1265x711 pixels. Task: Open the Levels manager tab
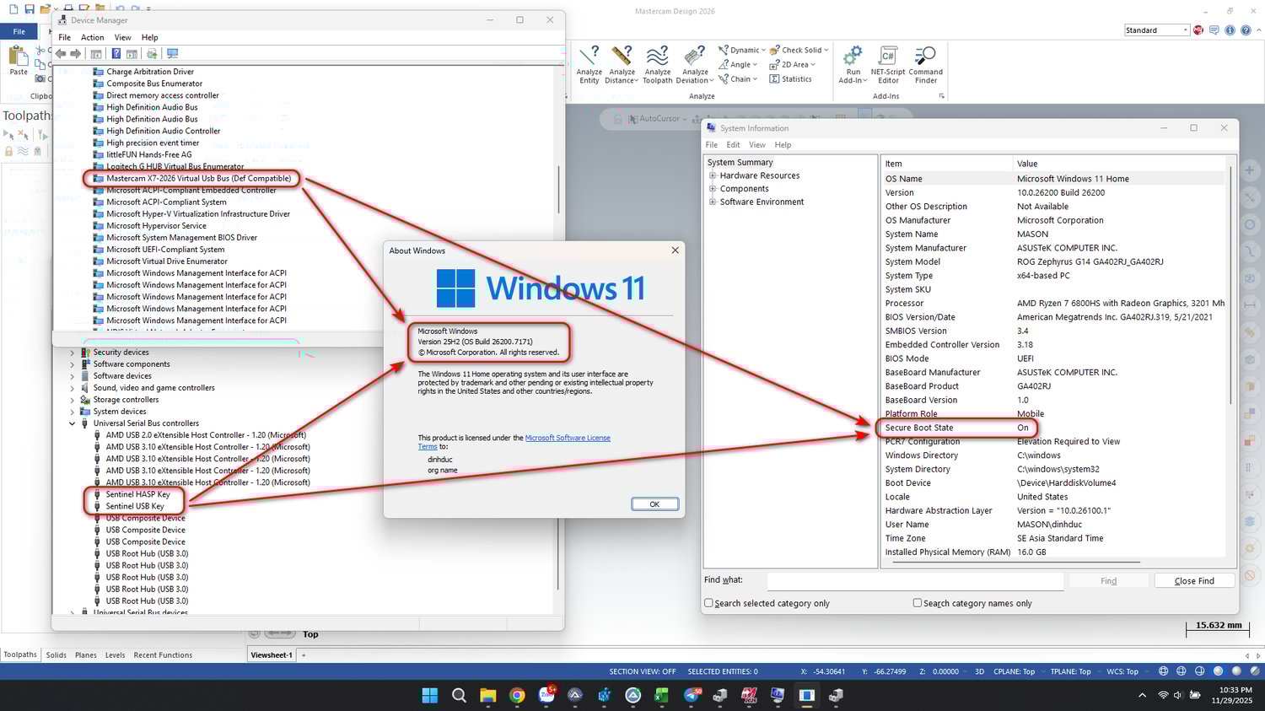[x=115, y=655]
